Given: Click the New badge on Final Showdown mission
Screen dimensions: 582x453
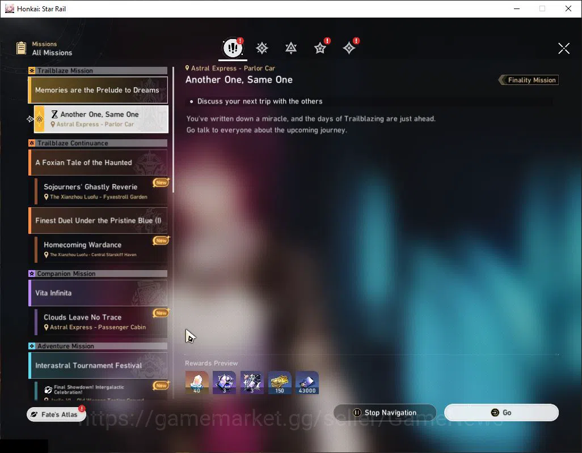Looking at the screenshot, I should point(161,386).
